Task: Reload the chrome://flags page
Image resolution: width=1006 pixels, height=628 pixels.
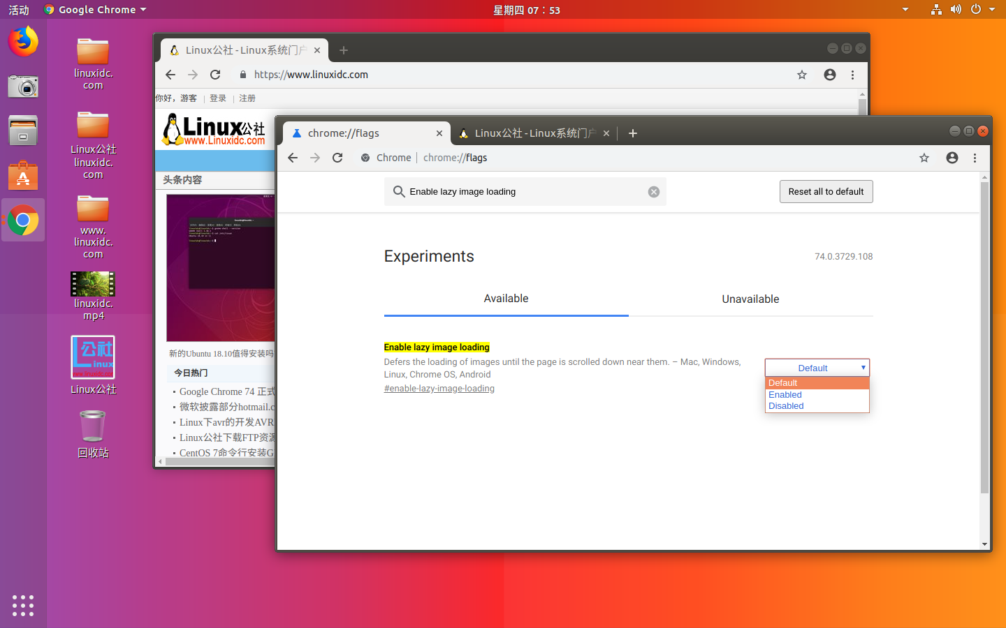Action: pos(337,158)
